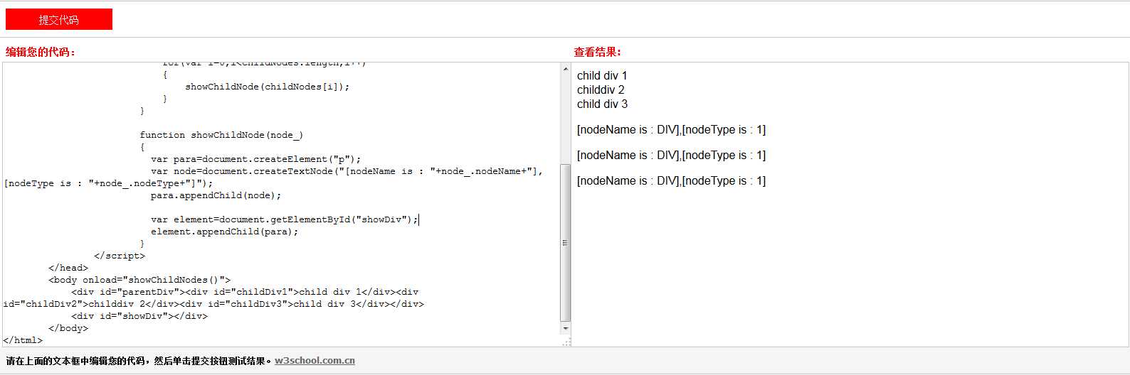Click third '[nodeName is : DIV]' result line
Screen dimensions: 1130x375
click(671, 180)
